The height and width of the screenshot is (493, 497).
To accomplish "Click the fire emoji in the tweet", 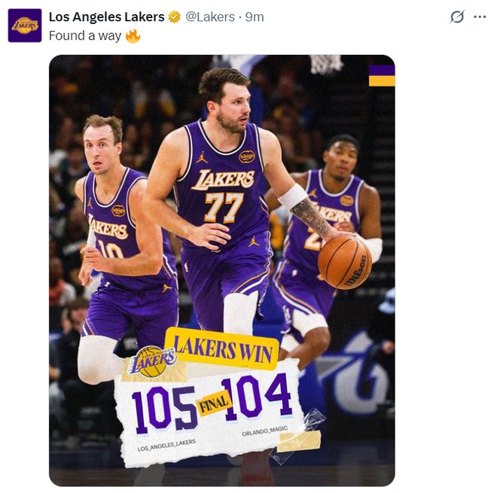I will 133,35.
